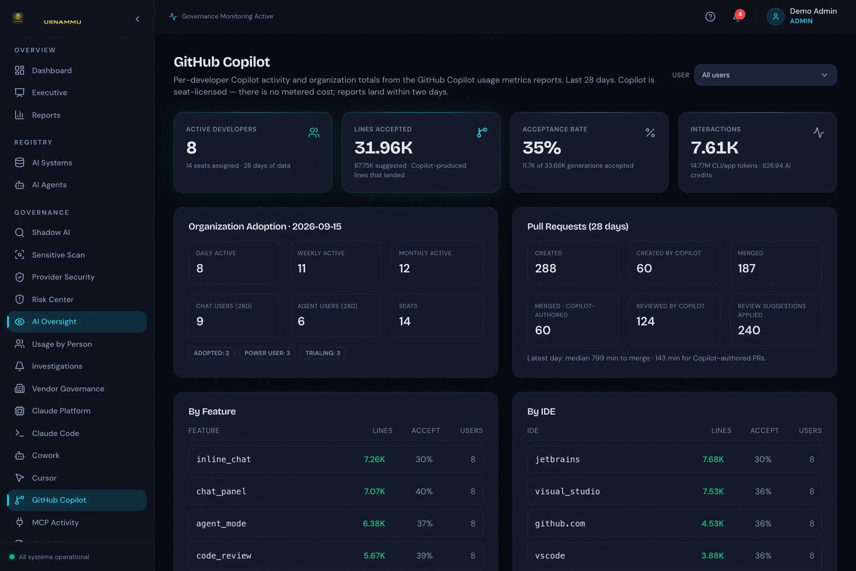
Task: Click the POWER USER: 3 chip
Action: (267, 353)
